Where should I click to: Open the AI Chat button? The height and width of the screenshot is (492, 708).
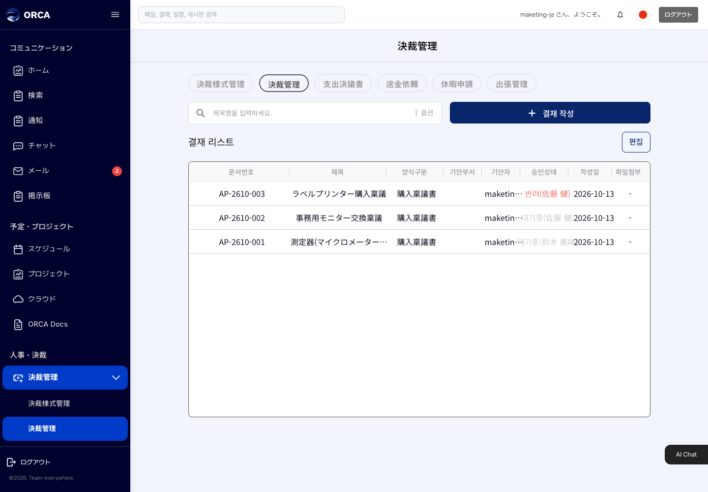coord(686,455)
